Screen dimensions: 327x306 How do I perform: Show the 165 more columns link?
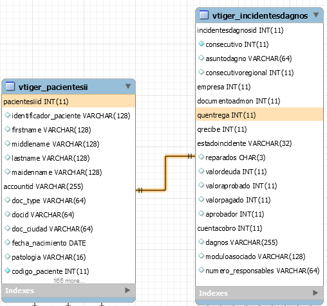point(69,281)
